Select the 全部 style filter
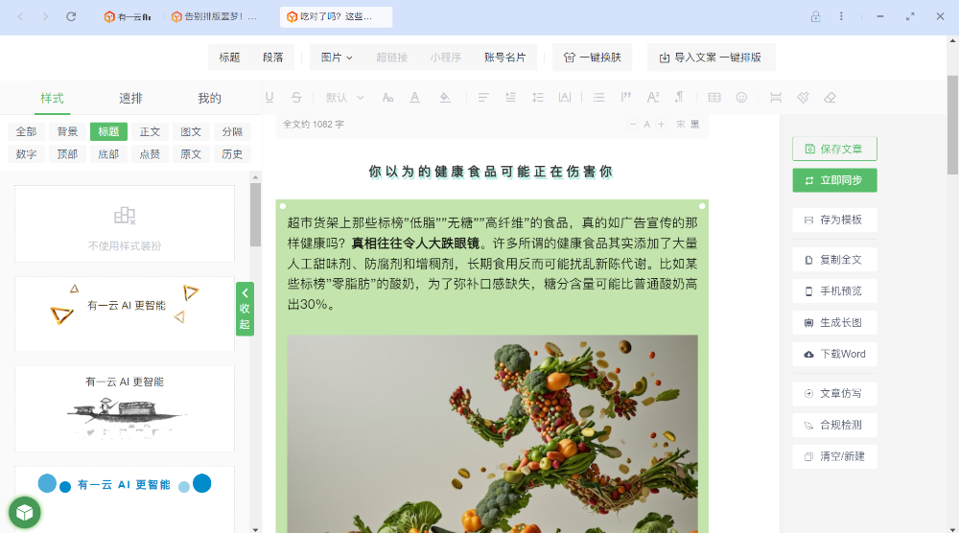Screen dimensions: 959x533 pyautogui.click(x=26, y=131)
